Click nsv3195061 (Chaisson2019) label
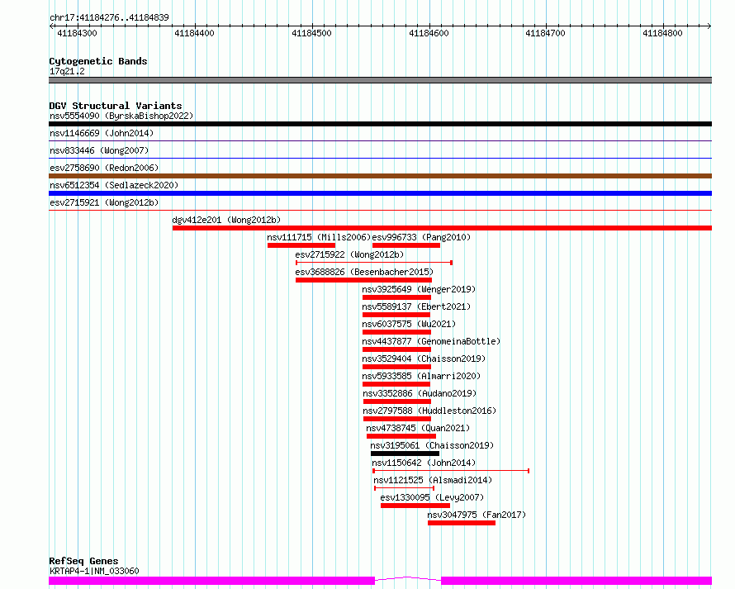The width and height of the screenshot is (735, 589). tap(432, 445)
